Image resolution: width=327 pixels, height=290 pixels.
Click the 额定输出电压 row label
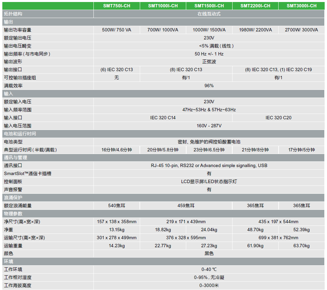coord(17,38)
